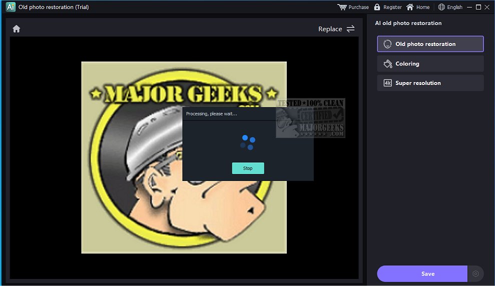Save the restored photo
This screenshot has height=286, width=495.
click(422, 273)
